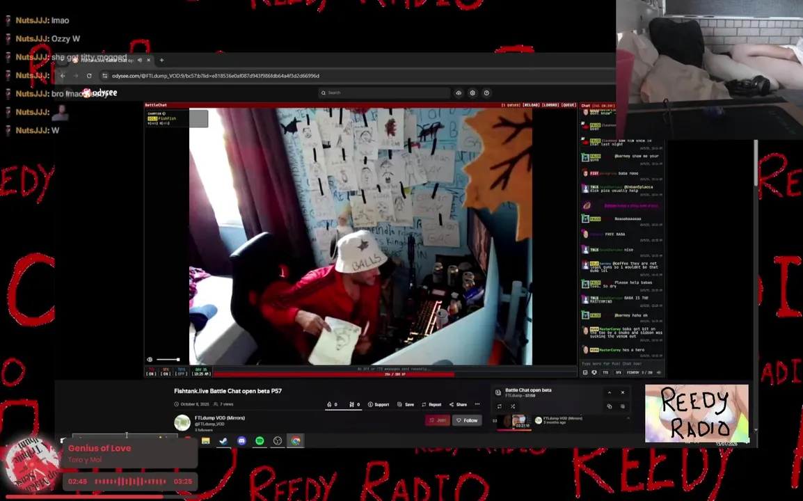803x501 pixels.
Task: Click the browser back arrow
Action: pyautogui.click(x=63, y=76)
